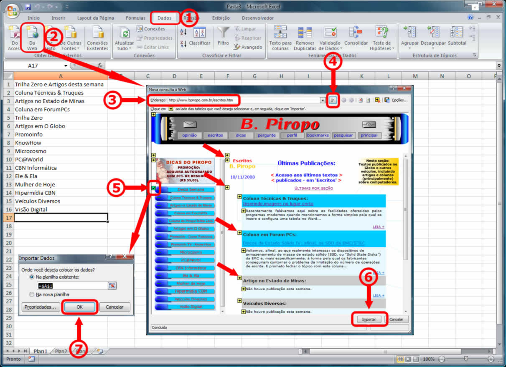This screenshot has width=506, height=367.
Task: Tick the yellow arrow beside Dicas do Piropo banner
Action: click(x=154, y=160)
